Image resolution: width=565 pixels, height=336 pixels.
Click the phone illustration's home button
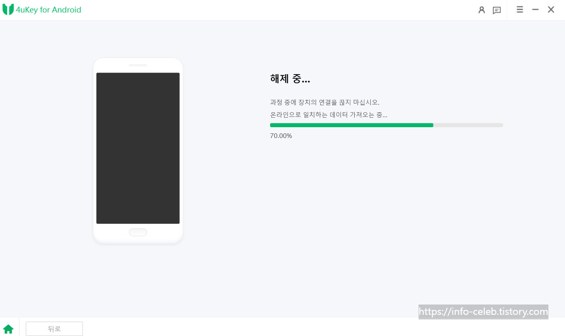tap(138, 232)
